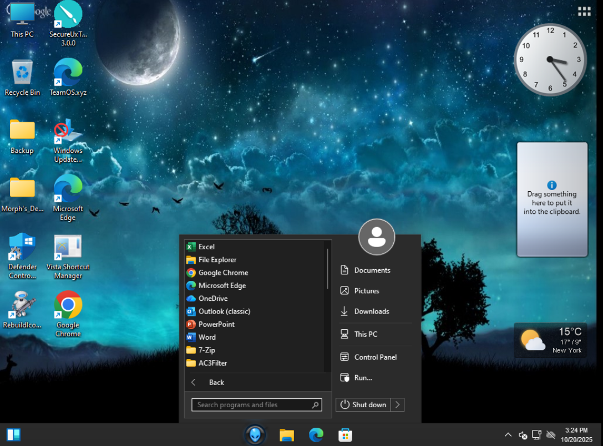
Task: Click Back in the start menu
Action: 216,382
